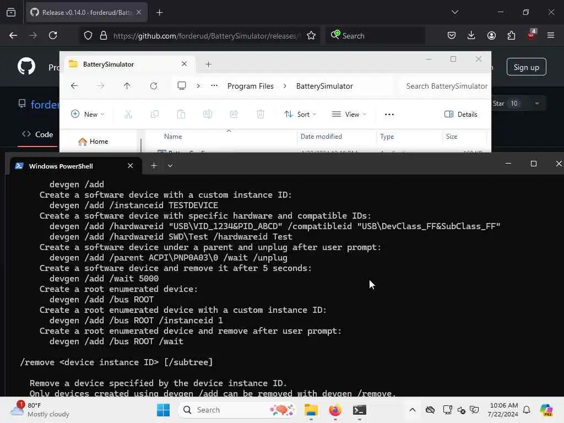
Task: Open Explorer See more ellipsis menu
Action: click(x=389, y=115)
